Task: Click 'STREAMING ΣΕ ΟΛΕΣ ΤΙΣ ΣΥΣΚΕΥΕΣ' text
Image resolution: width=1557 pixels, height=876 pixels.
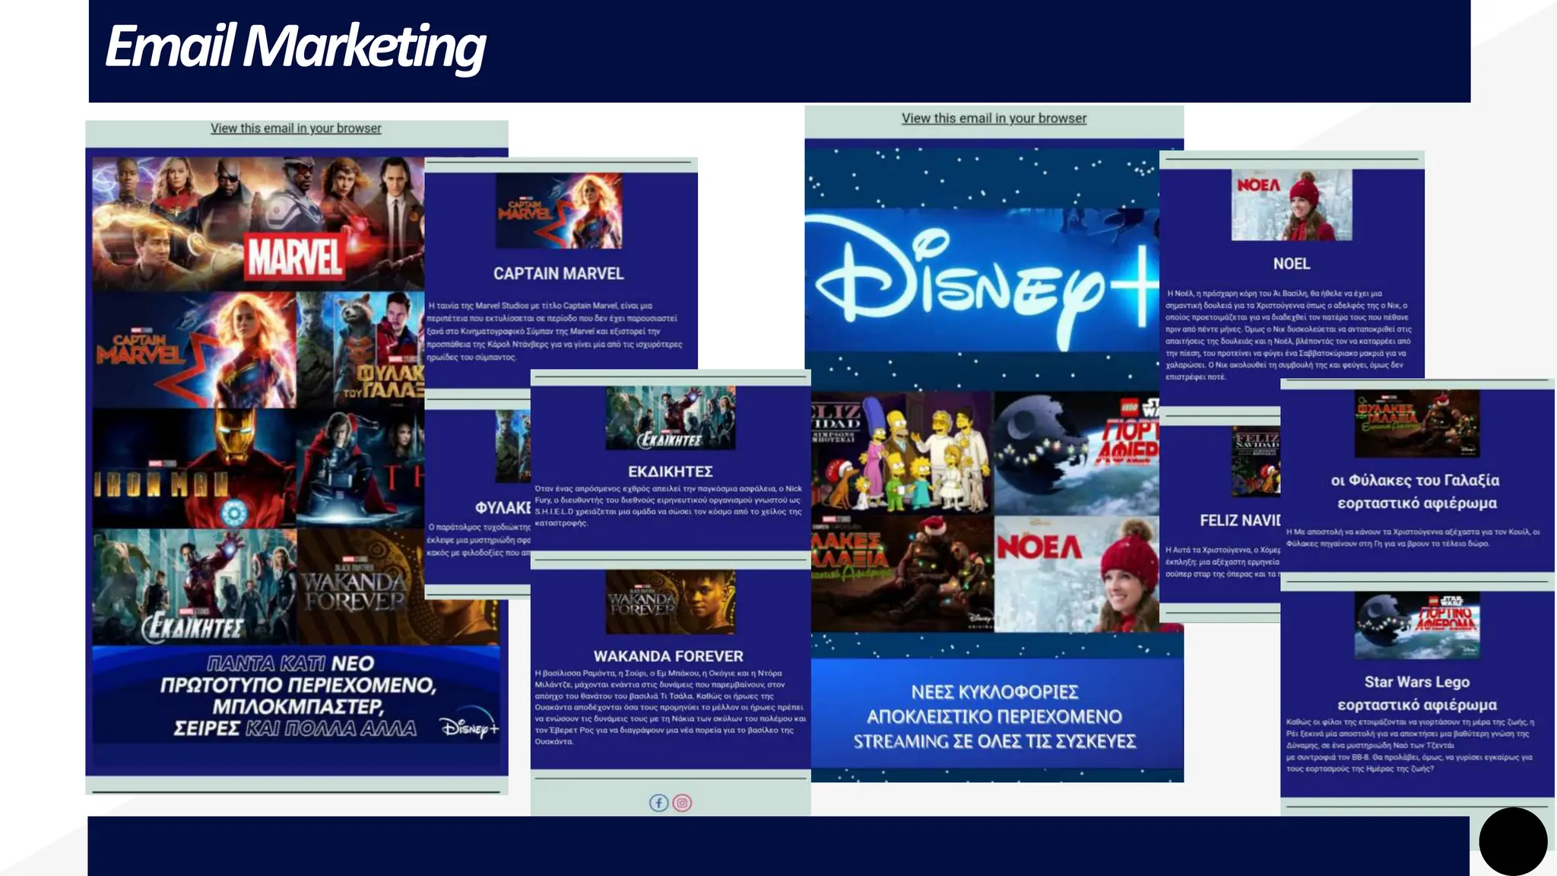Action: tap(994, 741)
